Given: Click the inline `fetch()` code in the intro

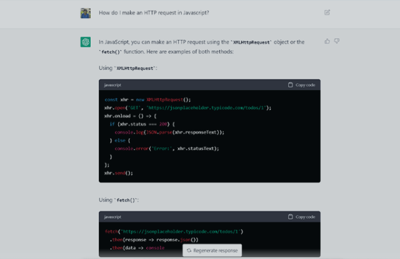Looking at the screenshot, I should (x=111, y=52).
